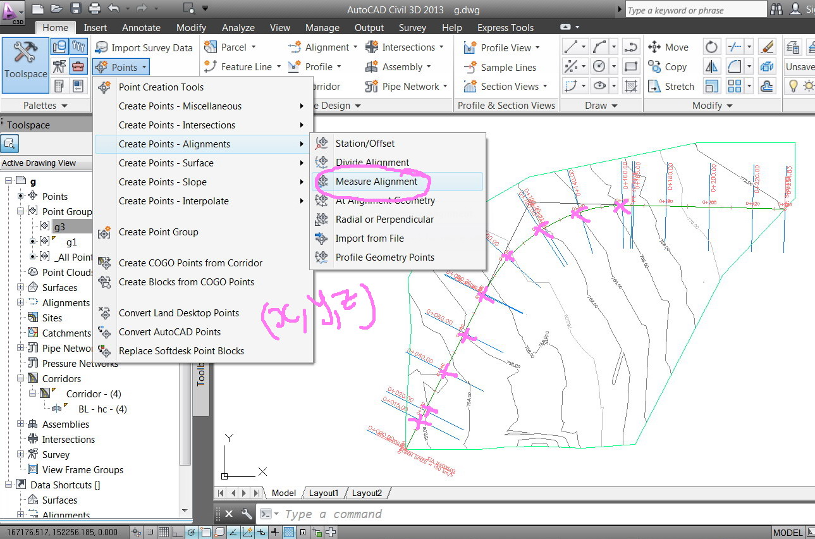Click the Rotate tool icon in Modify
Screen dimensions: 815x539
(712, 47)
